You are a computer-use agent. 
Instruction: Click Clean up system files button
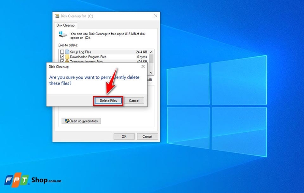tap(81, 121)
